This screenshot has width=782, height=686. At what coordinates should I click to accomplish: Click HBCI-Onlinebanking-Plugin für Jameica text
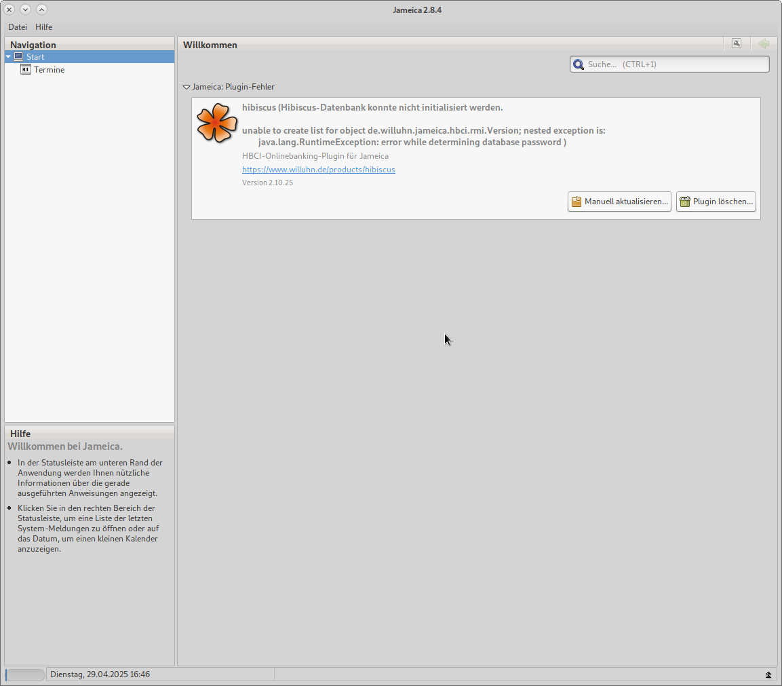[315, 156]
